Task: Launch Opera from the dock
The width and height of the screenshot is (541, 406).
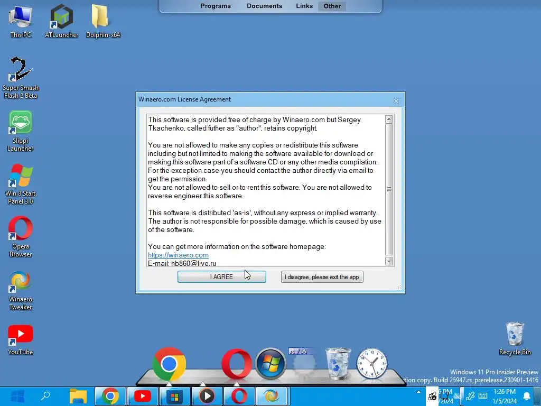Action: click(x=237, y=365)
